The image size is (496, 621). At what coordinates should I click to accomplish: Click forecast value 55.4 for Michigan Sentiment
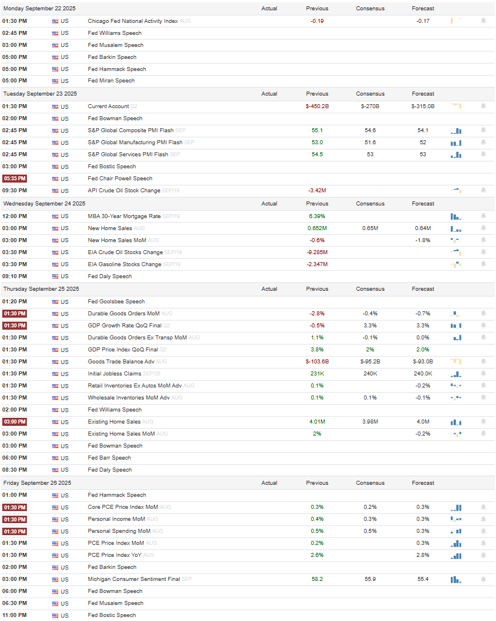pyautogui.click(x=423, y=579)
